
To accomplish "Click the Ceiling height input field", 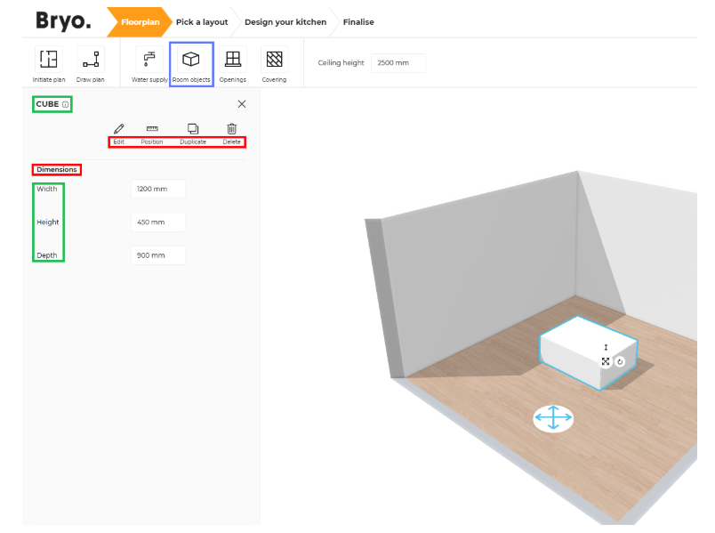I will [x=398, y=63].
